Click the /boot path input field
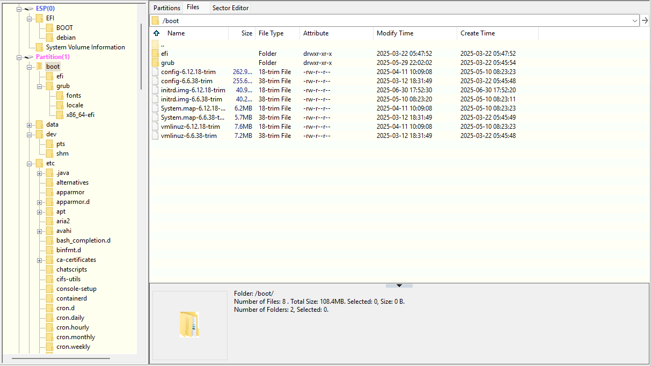The image size is (651, 366). point(394,20)
